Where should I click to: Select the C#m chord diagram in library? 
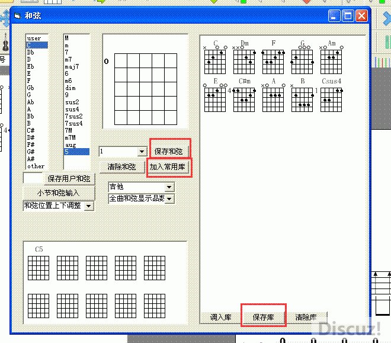244,100
